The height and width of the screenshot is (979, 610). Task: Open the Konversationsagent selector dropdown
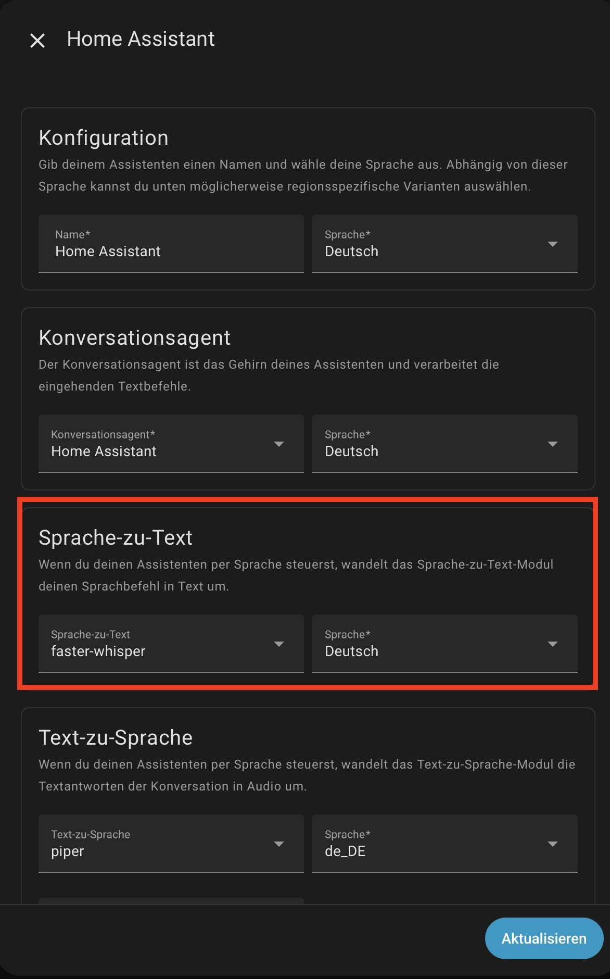pos(171,444)
